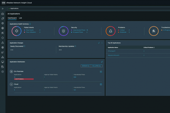Expand the left navigation sidebar
Image resolution: width=170 pixels, height=113 pixels.
pyautogui.click(x=3, y=9)
